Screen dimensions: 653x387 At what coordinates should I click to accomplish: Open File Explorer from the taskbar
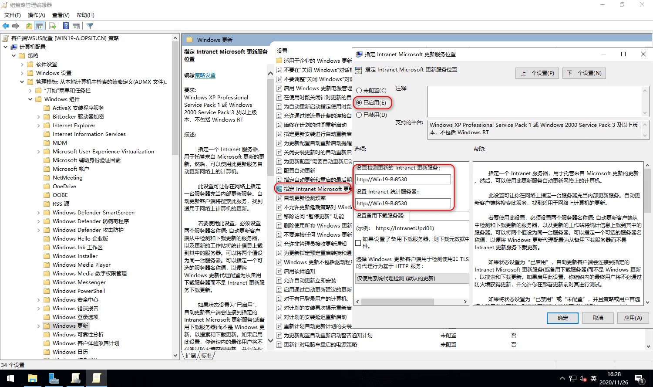[x=33, y=378]
